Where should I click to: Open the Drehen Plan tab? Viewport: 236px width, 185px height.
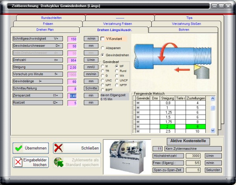click(x=45, y=29)
